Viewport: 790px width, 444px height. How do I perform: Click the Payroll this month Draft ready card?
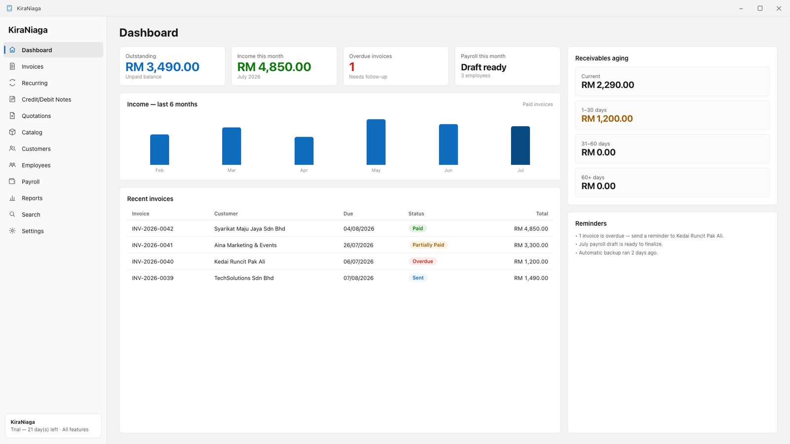[508, 66]
